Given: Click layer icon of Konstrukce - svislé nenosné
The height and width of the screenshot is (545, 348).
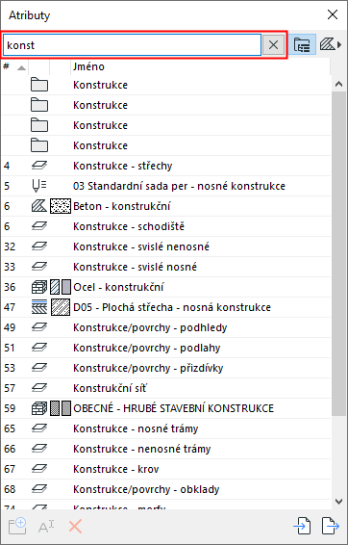Looking at the screenshot, I should (x=39, y=247).
